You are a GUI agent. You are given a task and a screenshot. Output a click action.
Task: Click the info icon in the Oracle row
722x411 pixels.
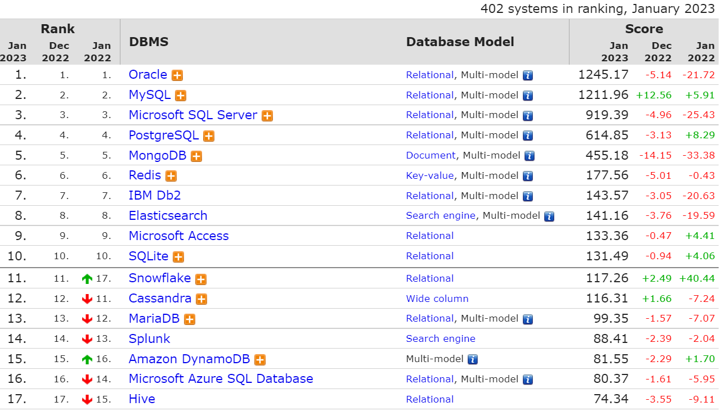[528, 75]
